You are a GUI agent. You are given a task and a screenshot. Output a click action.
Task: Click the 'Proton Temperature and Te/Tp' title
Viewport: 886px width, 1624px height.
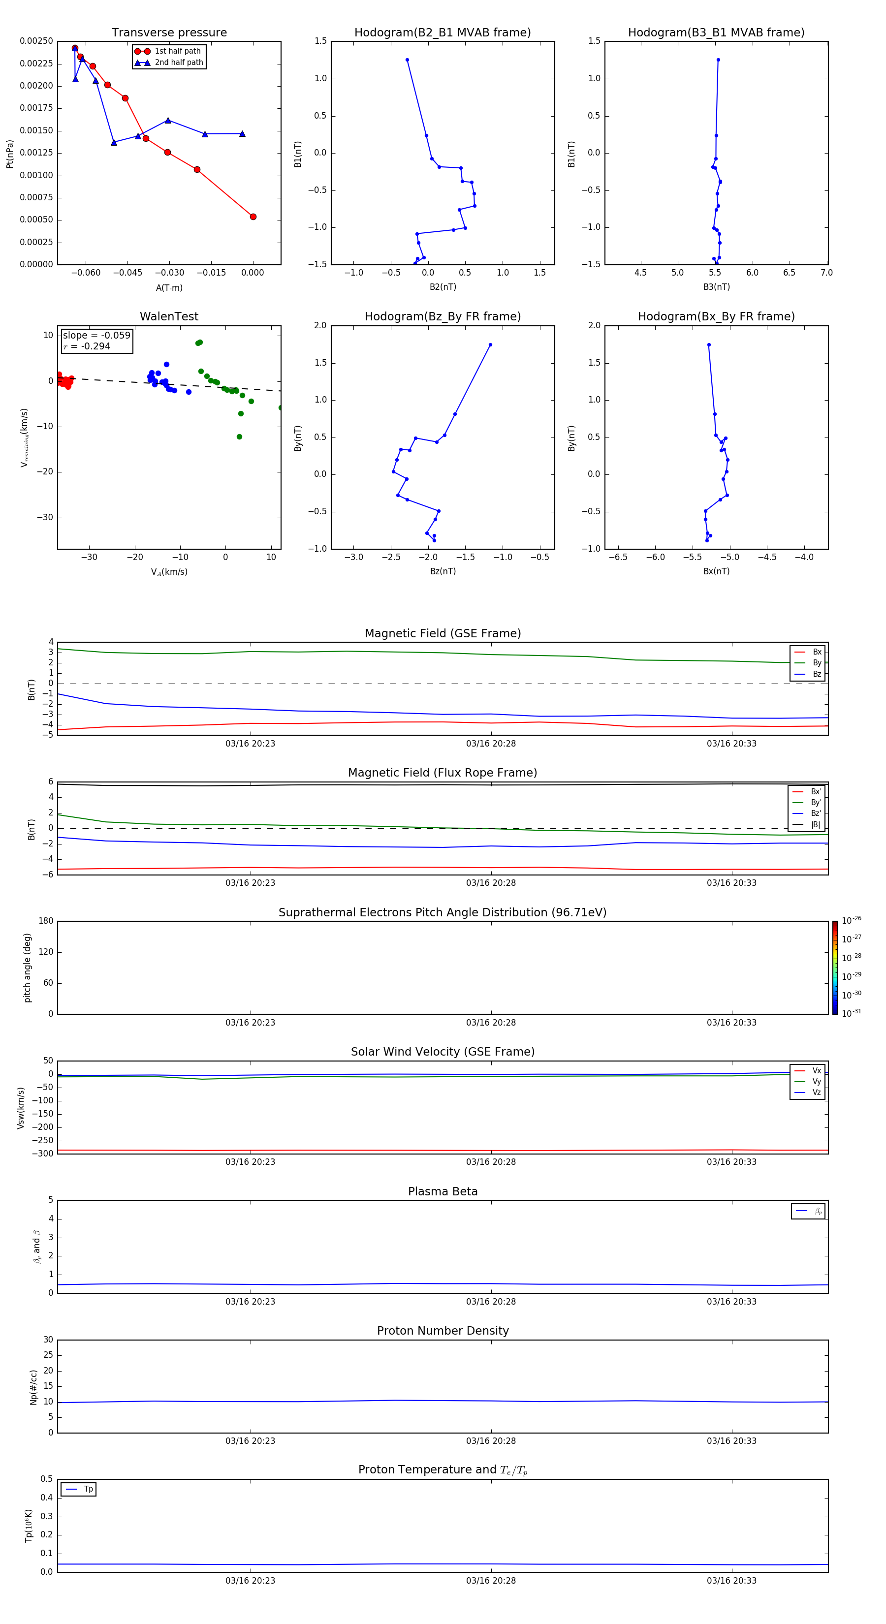(443, 1470)
